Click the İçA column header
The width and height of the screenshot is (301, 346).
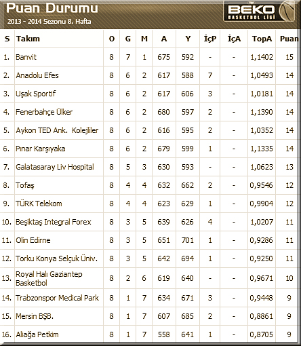234,39
